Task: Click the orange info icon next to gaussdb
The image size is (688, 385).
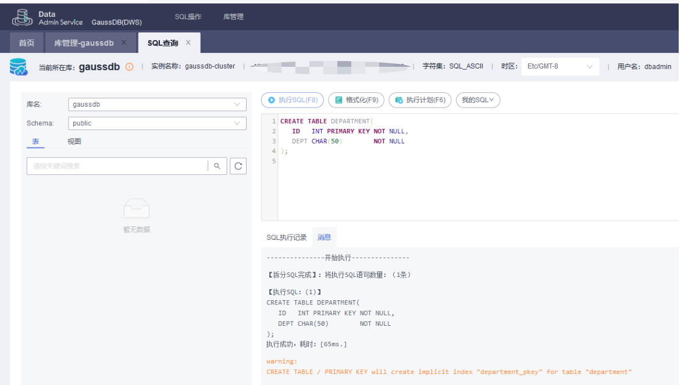Action: [130, 67]
